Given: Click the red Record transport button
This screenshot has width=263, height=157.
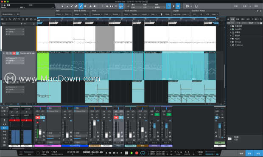Looking at the screenshot, I should (137, 153).
